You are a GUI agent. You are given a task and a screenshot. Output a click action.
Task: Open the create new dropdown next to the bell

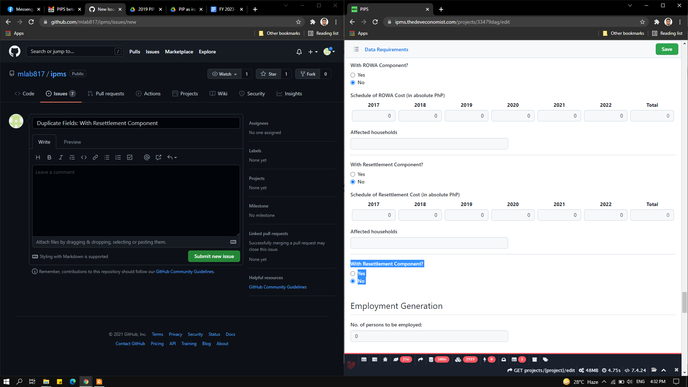(312, 52)
